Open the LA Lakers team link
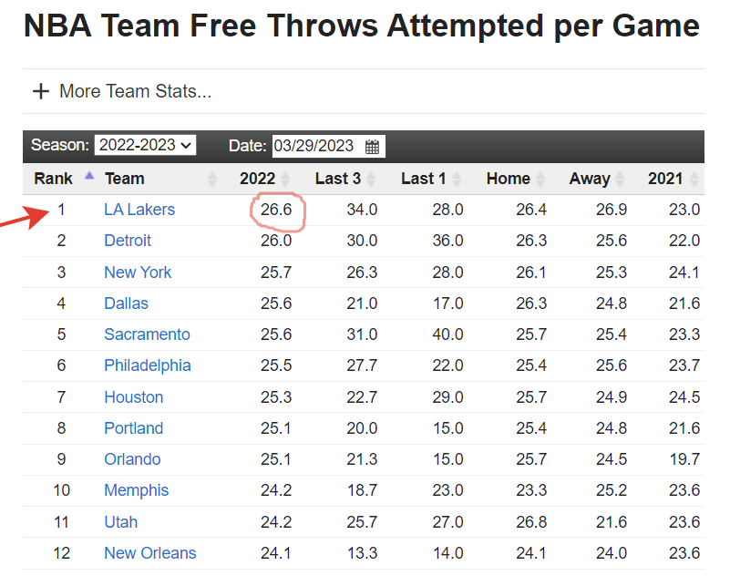730x576 pixels. click(x=139, y=210)
